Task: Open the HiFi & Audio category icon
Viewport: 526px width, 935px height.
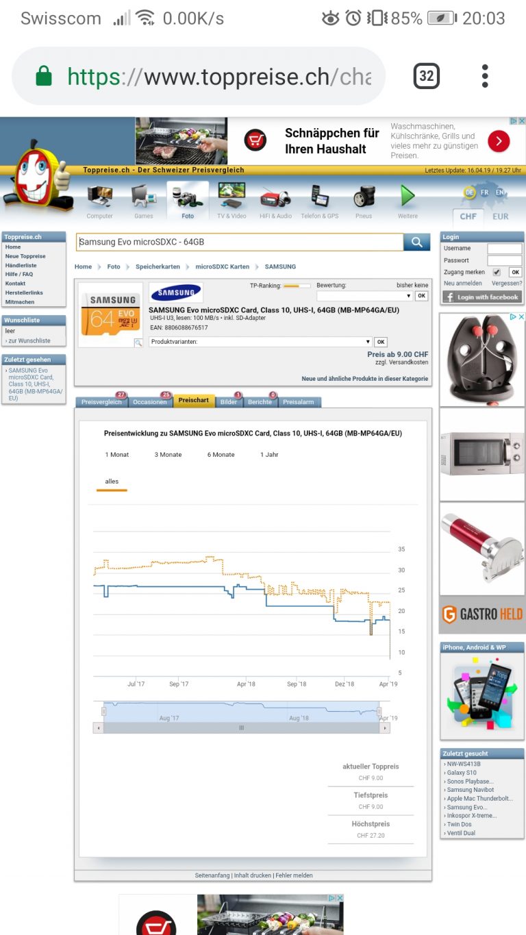Action: pos(275,197)
